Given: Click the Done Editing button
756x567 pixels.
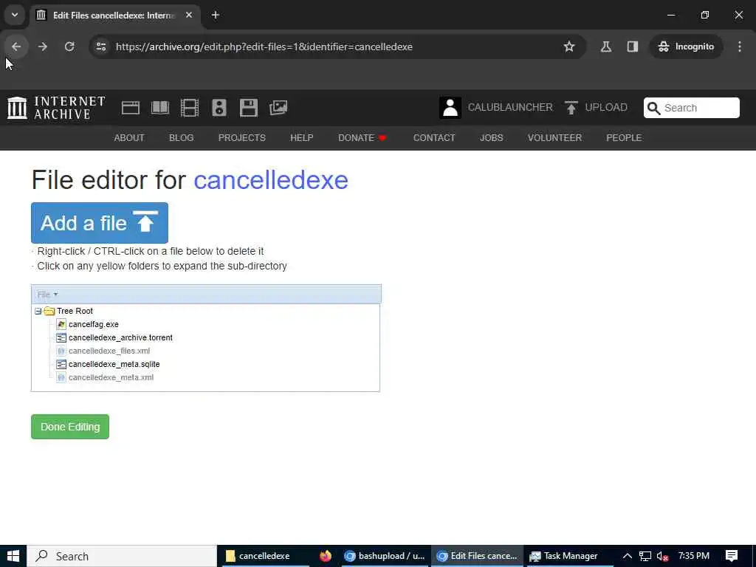Looking at the screenshot, I should coord(70,427).
